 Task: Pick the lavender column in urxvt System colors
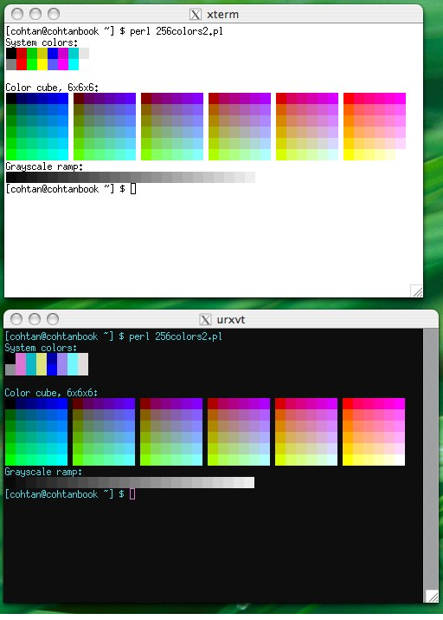[62, 364]
